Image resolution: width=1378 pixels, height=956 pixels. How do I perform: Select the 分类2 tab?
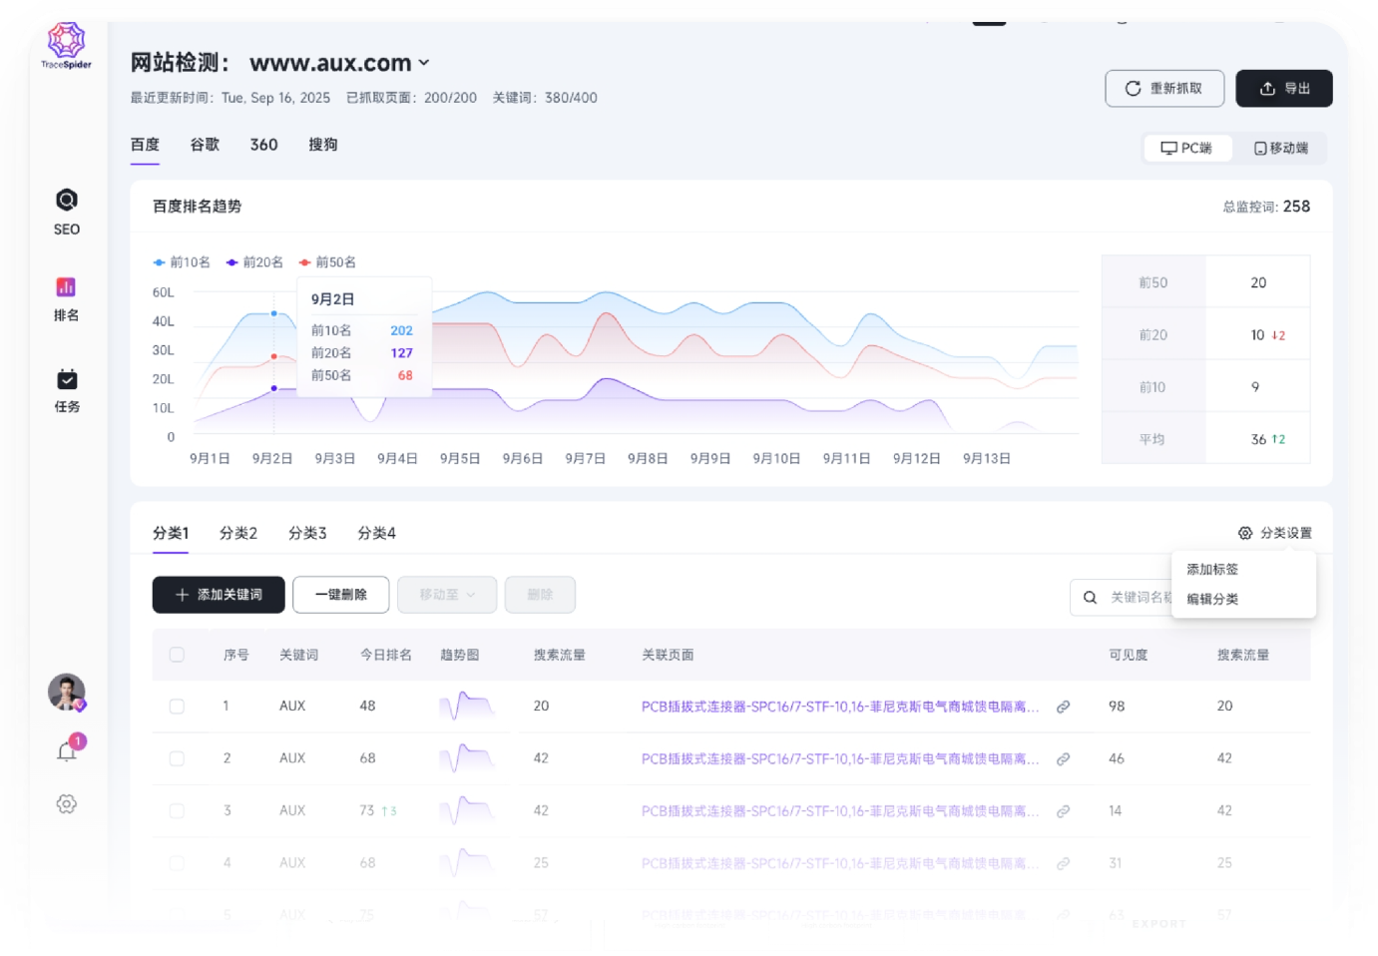[x=238, y=533]
